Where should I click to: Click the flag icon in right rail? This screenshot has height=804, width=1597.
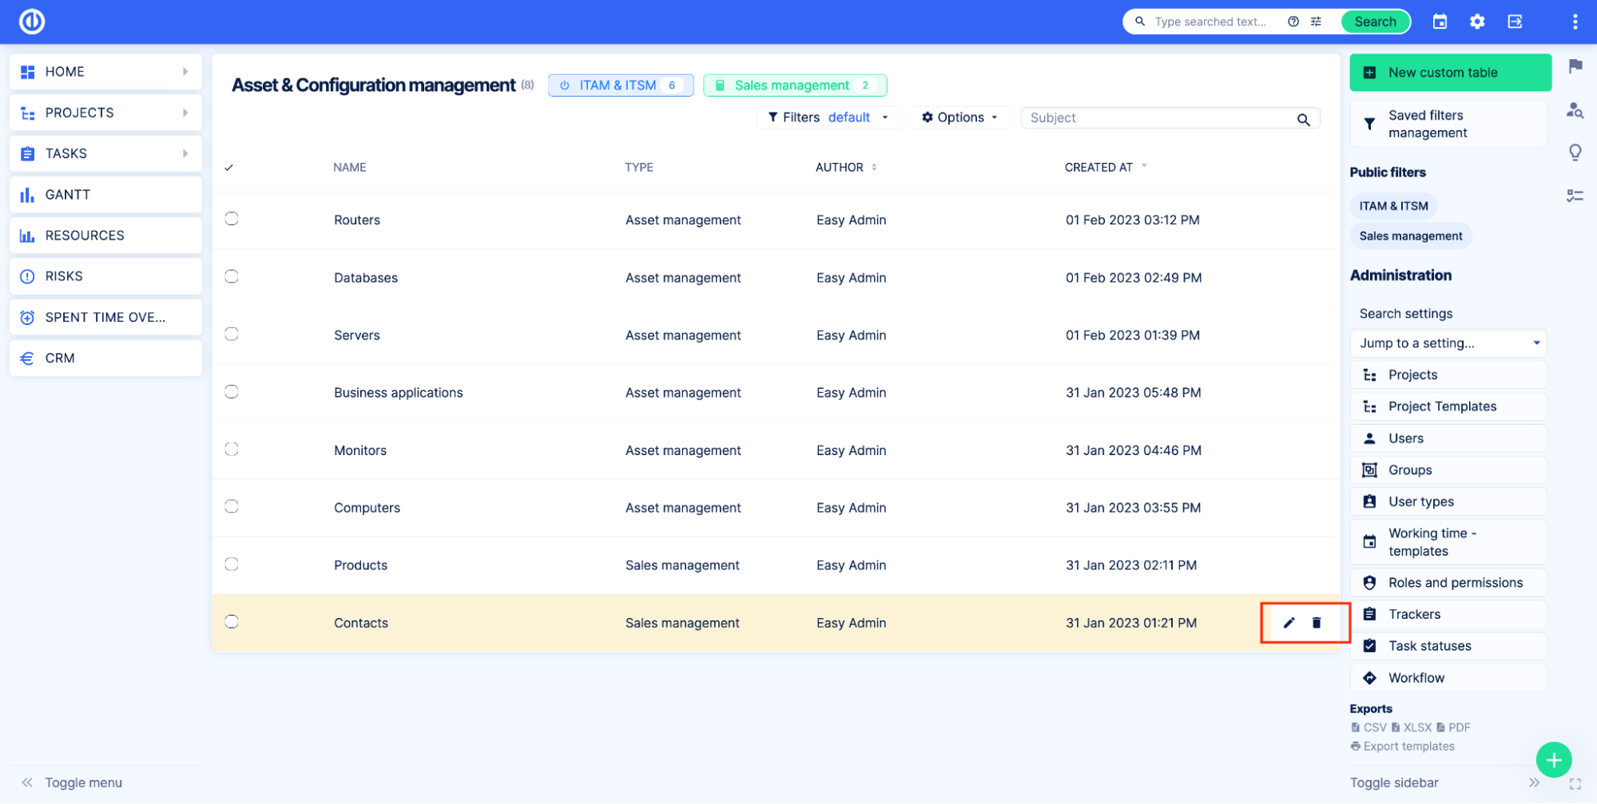click(x=1575, y=66)
